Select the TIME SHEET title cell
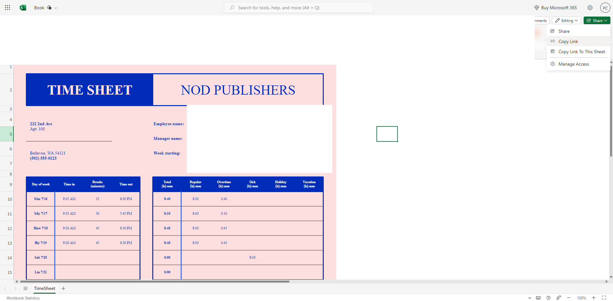This screenshot has width=613, height=301. point(90,90)
